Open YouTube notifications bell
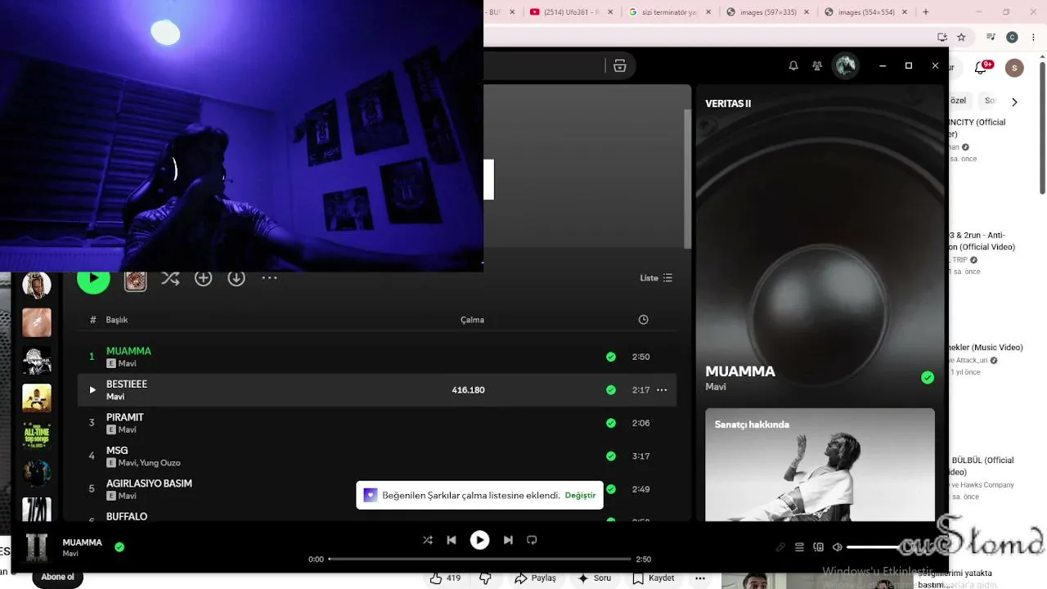 pyautogui.click(x=982, y=68)
